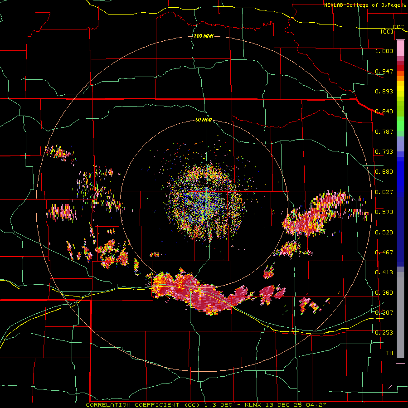Click the 04:27 timestamp
Viewport: 408px width, 408px height.
tap(316, 405)
